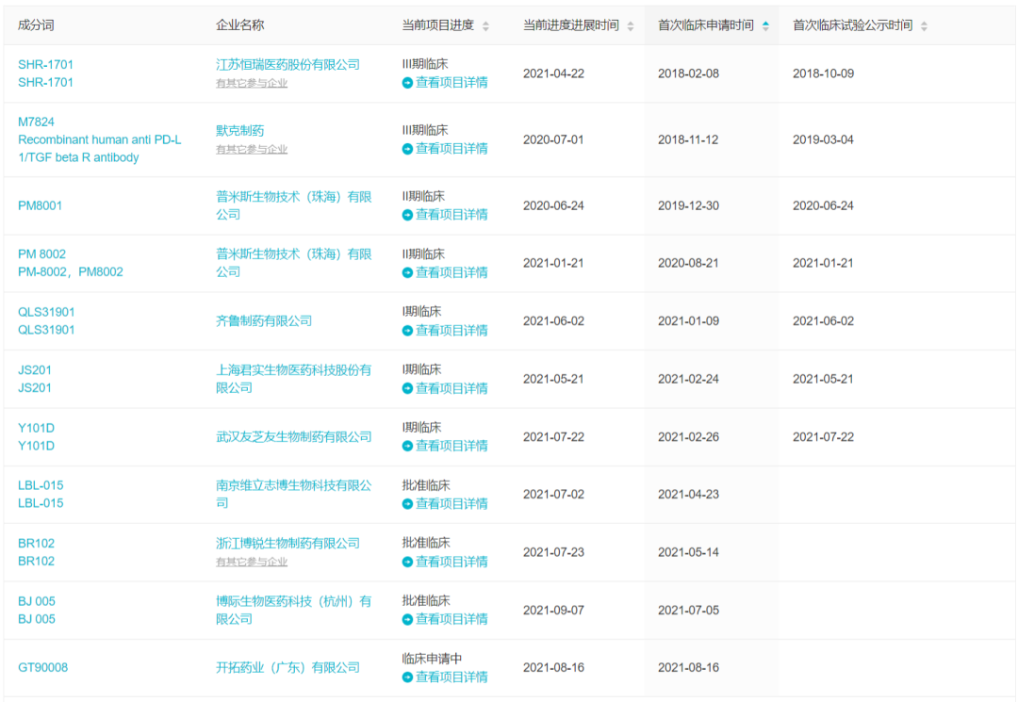Open 查看项目详情 text for PM8001
This screenshot has height=702, width=1018.
click(x=452, y=214)
